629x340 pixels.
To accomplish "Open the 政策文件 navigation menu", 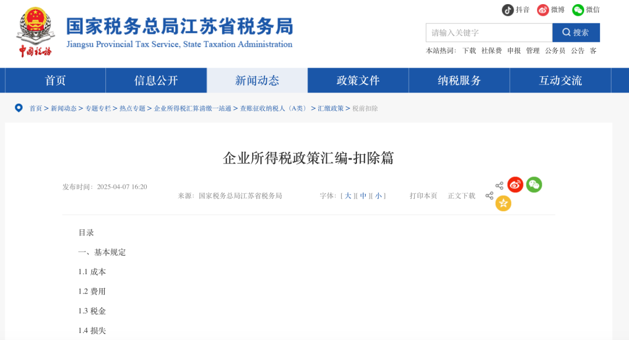I will pyautogui.click(x=358, y=80).
